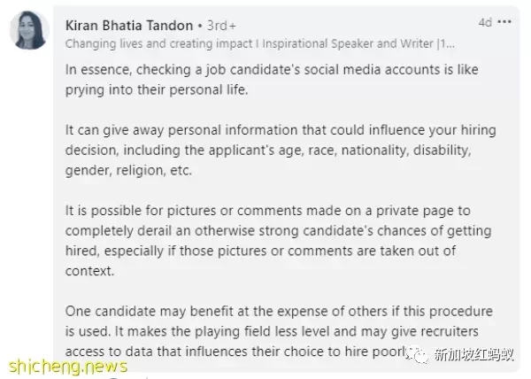Click the 新加坡红蚂蚁 watermark text
531x379 pixels.
coord(473,354)
